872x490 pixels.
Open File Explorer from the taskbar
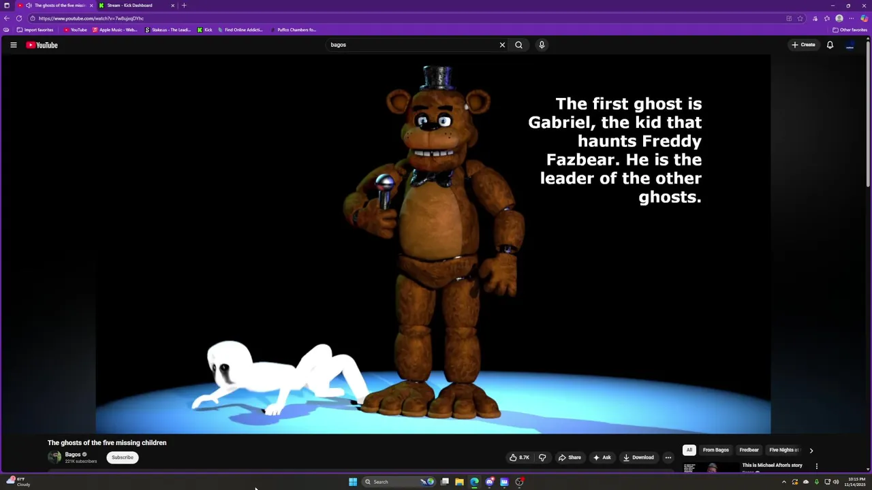(x=460, y=482)
